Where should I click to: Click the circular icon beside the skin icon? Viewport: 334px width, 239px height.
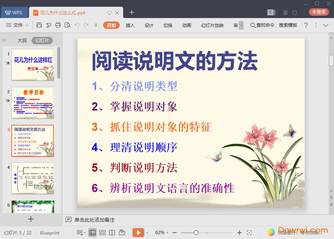286,12
